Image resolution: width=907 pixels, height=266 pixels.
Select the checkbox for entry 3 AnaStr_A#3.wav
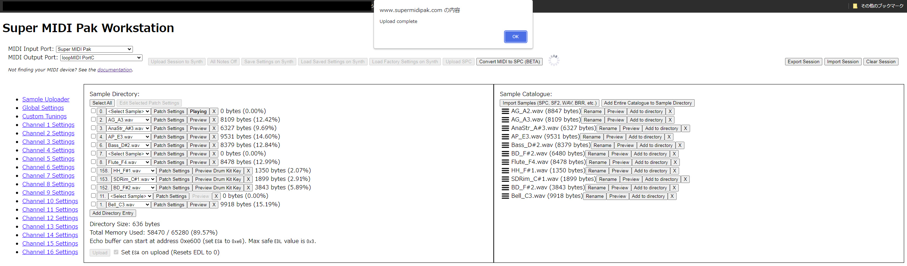click(93, 128)
